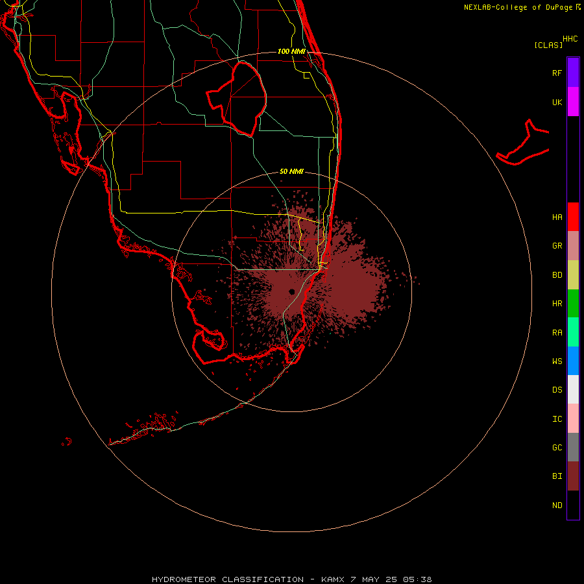Click the BD legend label
Viewport: 584px width, 584px height.
pyautogui.click(x=557, y=275)
